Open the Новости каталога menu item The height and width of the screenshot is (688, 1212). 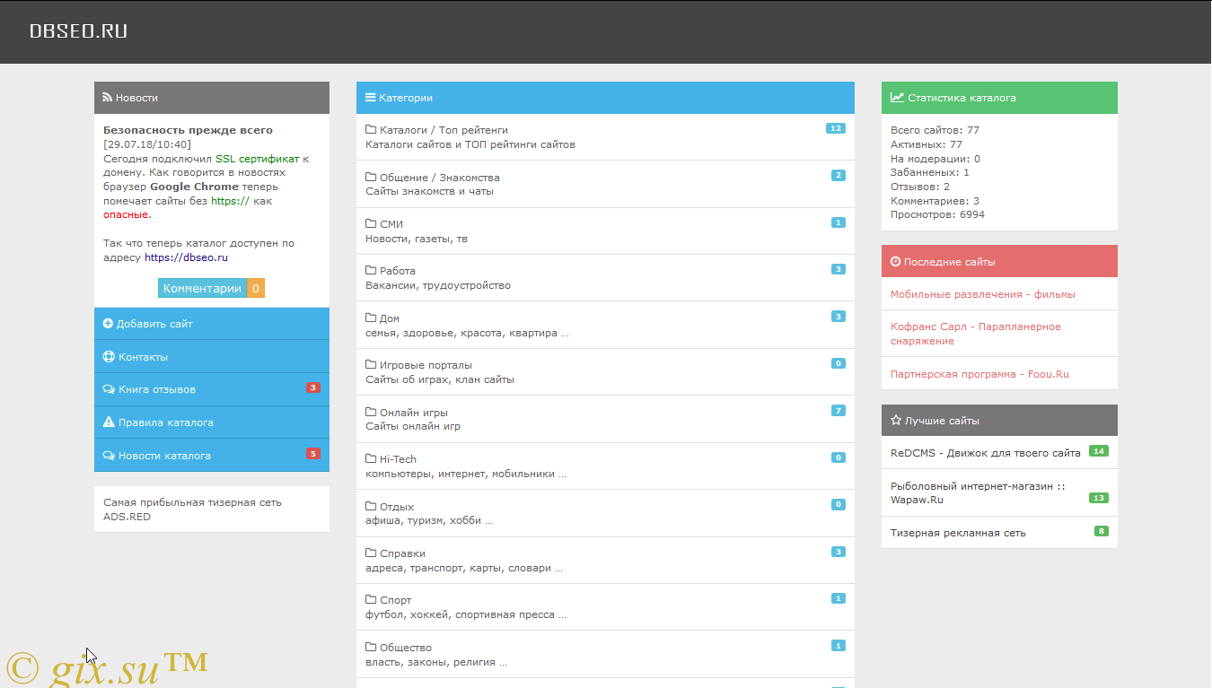point(212,456)
